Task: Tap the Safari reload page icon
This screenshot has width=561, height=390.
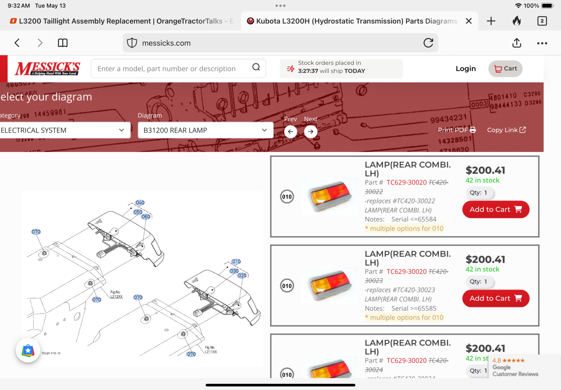Action: tap(428, 43)
